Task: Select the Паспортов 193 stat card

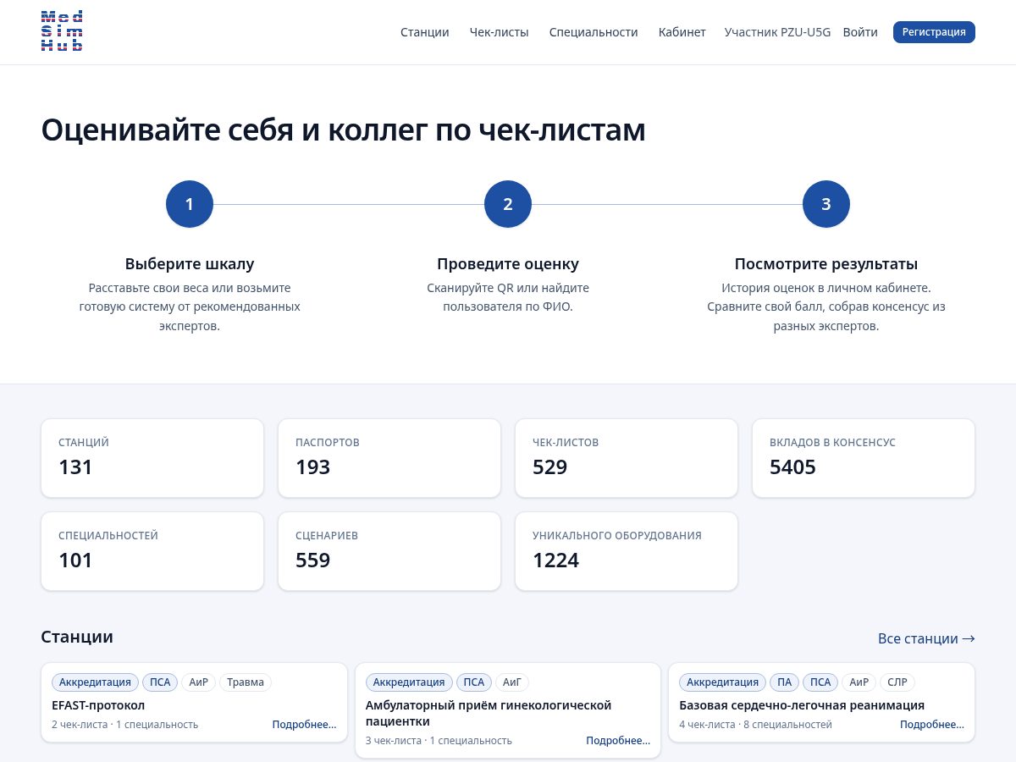Action: (x=389, y=458)
